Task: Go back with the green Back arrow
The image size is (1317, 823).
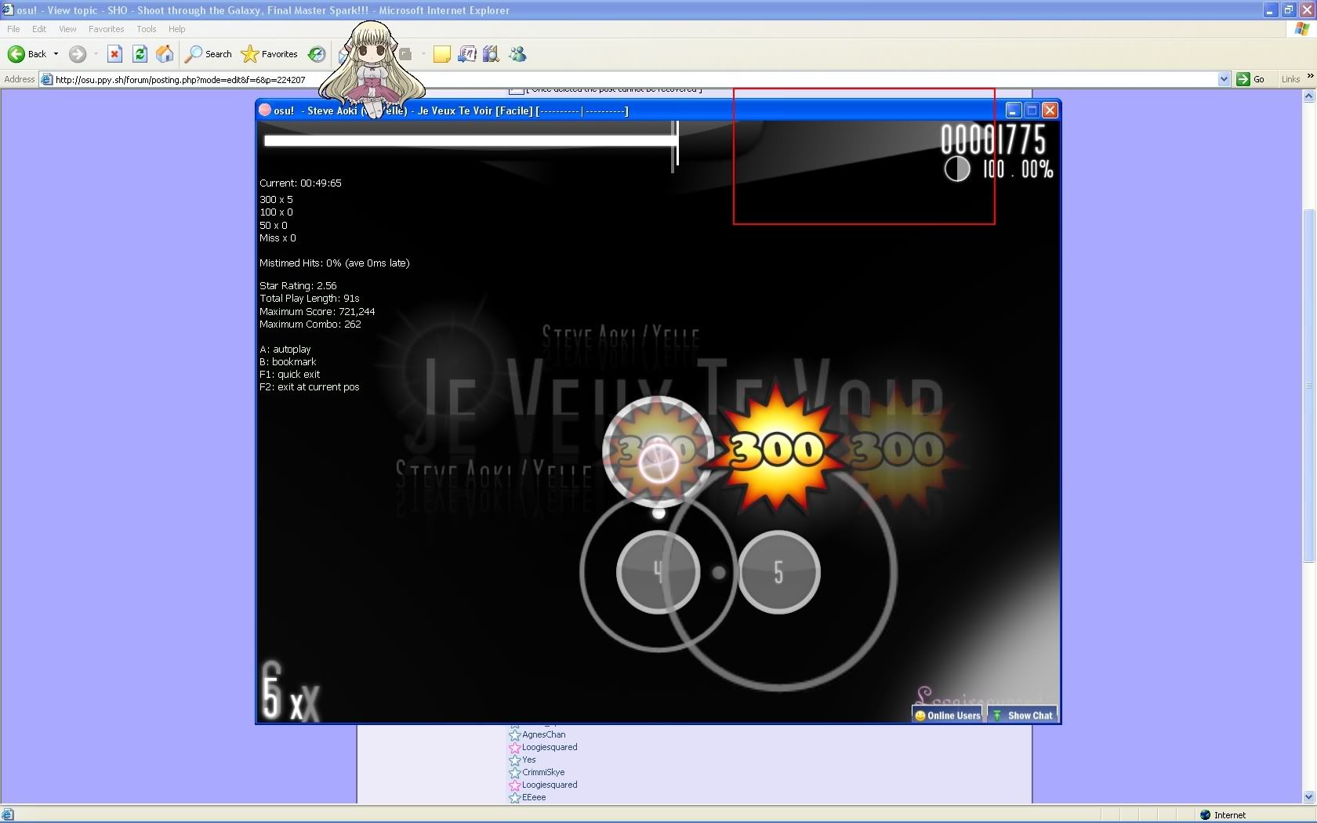Action: 27,54
